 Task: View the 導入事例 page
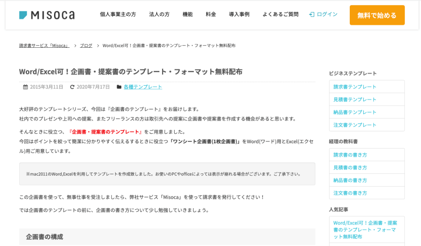coord(239,14)
